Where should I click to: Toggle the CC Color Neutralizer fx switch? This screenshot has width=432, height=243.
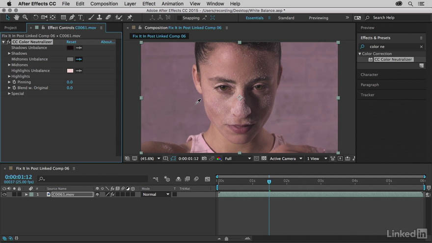[x=8, y=42]
